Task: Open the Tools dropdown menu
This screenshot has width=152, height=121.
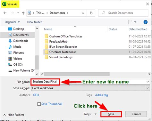Action: 90,114
